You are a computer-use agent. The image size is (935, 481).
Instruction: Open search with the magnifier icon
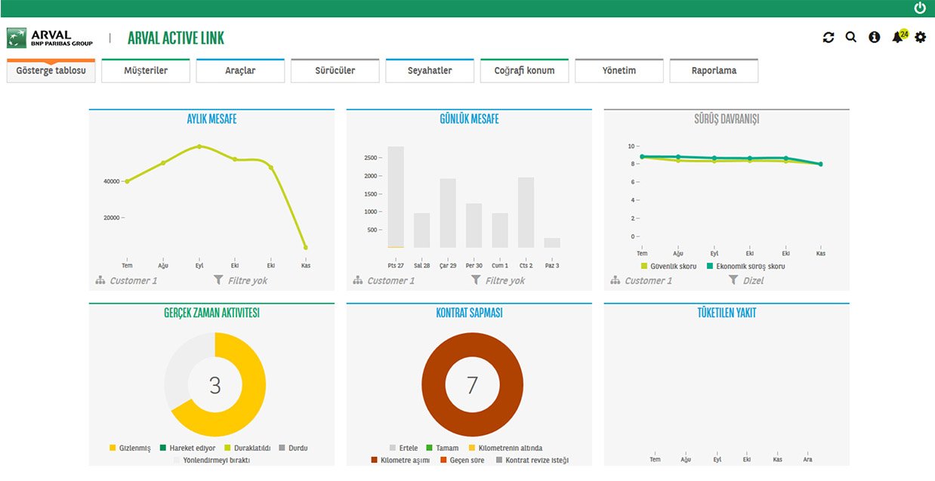click(x=851, y=37)
